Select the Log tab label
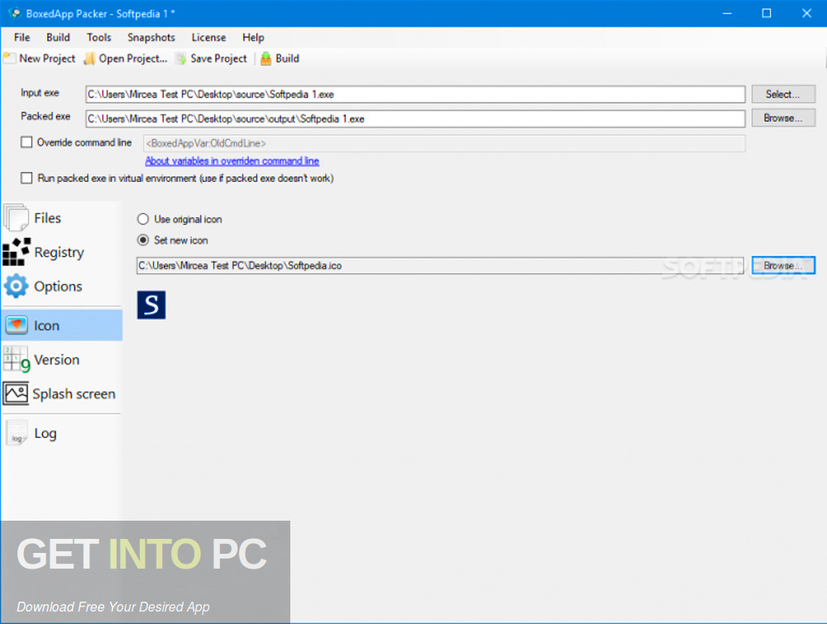 [x=45, y=433]
